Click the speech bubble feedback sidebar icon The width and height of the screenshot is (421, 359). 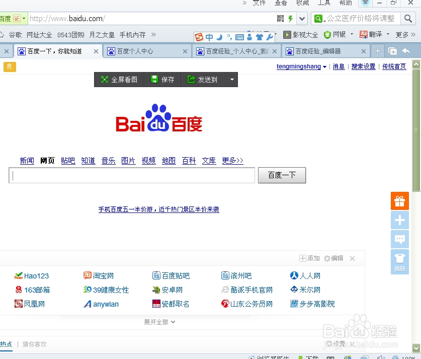[400, 239]
